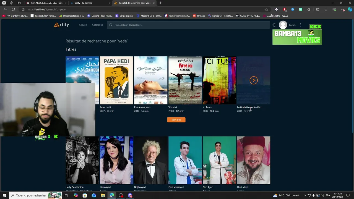The width and height of the screenshot is (354, 199).
Task: Open File Explorer from the taskbar
Action: click(103, 195)
